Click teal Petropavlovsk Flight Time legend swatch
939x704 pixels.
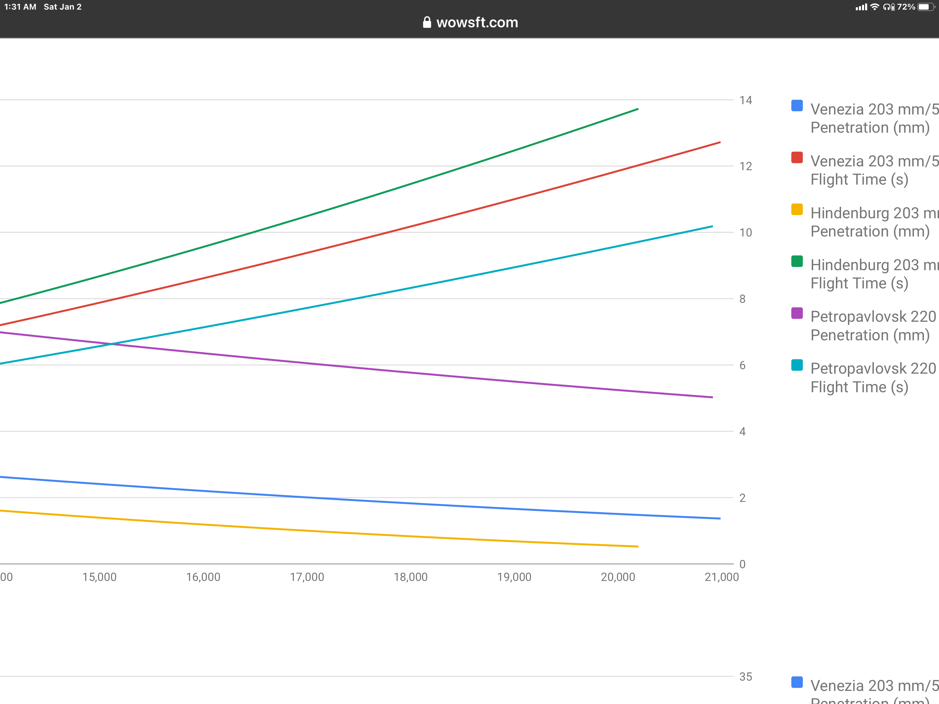[797, 365]
